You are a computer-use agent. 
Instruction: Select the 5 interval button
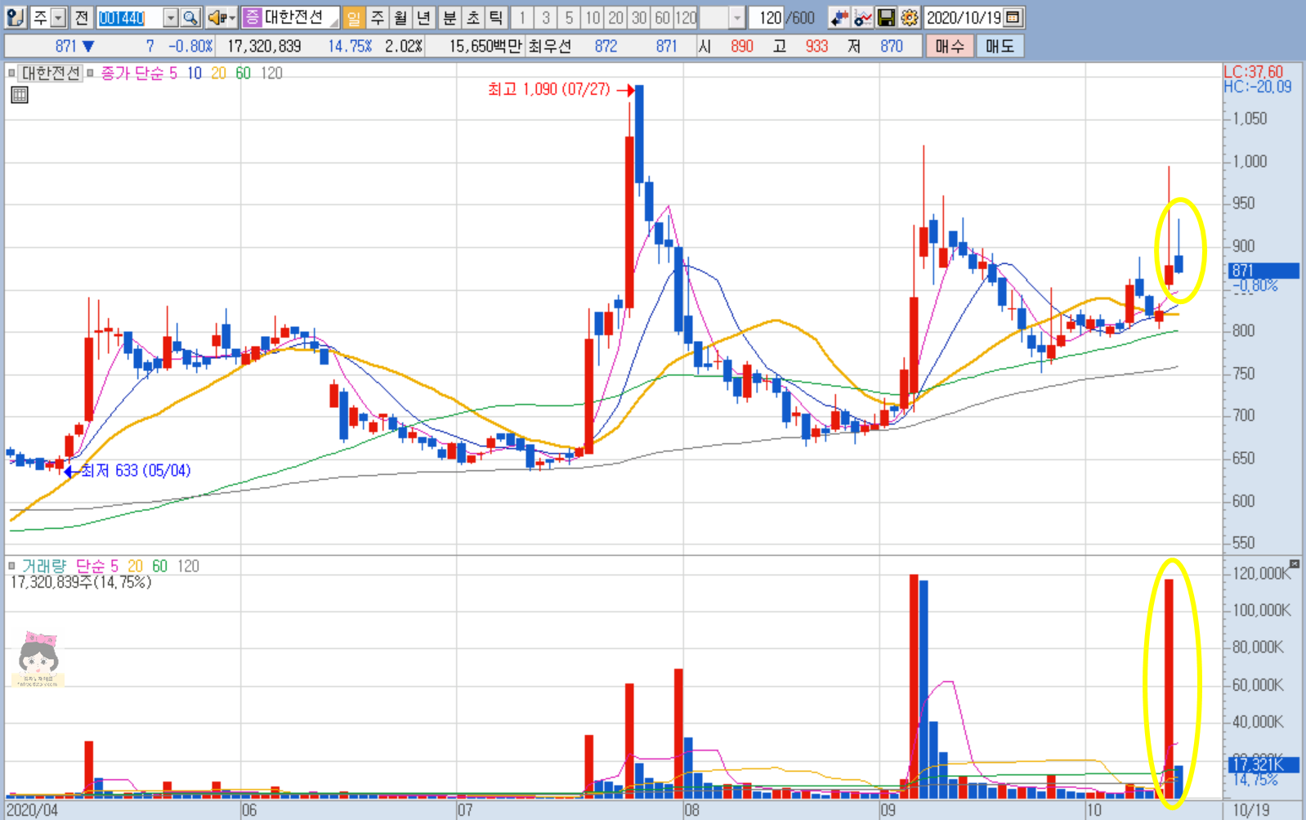[569, 17]
